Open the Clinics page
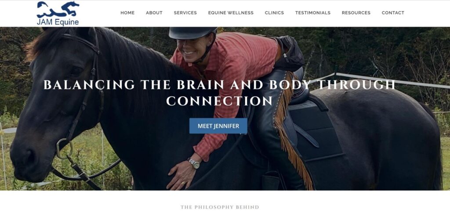450x215 pixels. 274,13
